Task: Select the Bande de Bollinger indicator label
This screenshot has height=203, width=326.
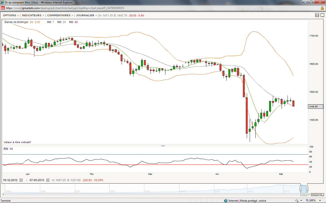Action: [x=16, y=22]
